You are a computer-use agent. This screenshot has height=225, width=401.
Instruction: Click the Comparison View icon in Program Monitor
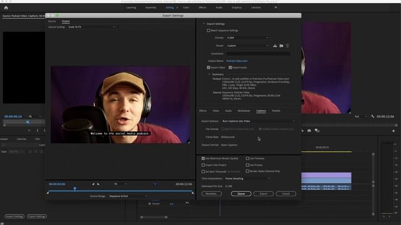317,131
